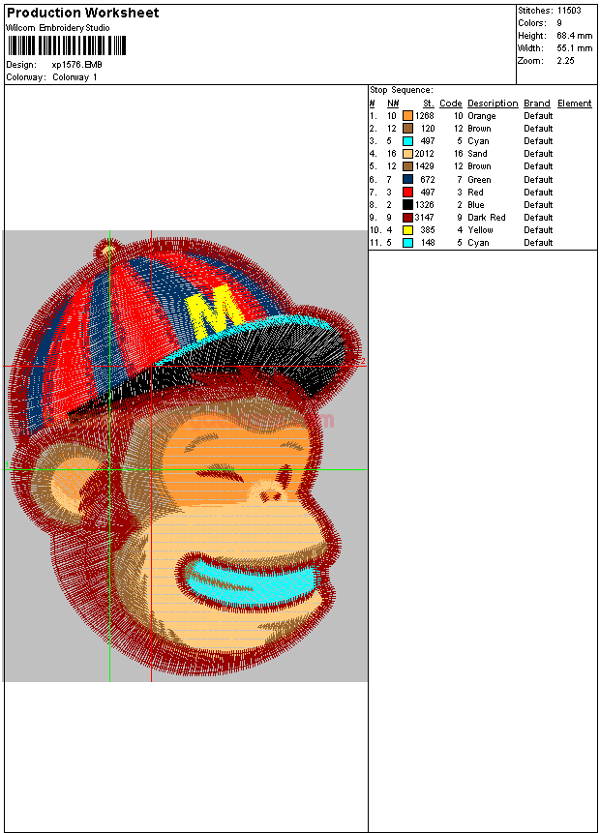600x833 pixels.
Task: Click the Sand color swatch
Action: coord(407,154)
